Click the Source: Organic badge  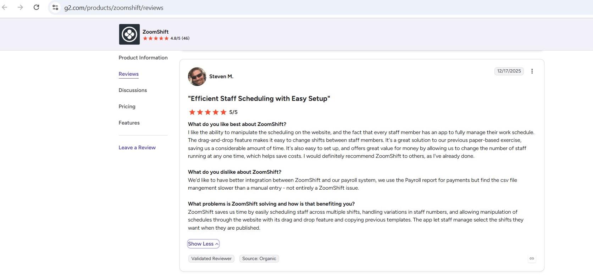[x=259, y=259]
